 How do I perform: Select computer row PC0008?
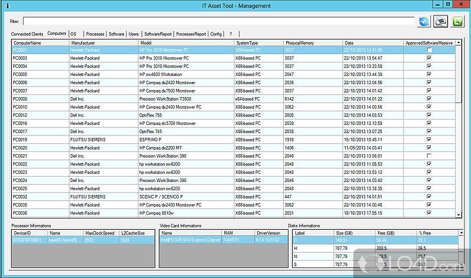234,99
